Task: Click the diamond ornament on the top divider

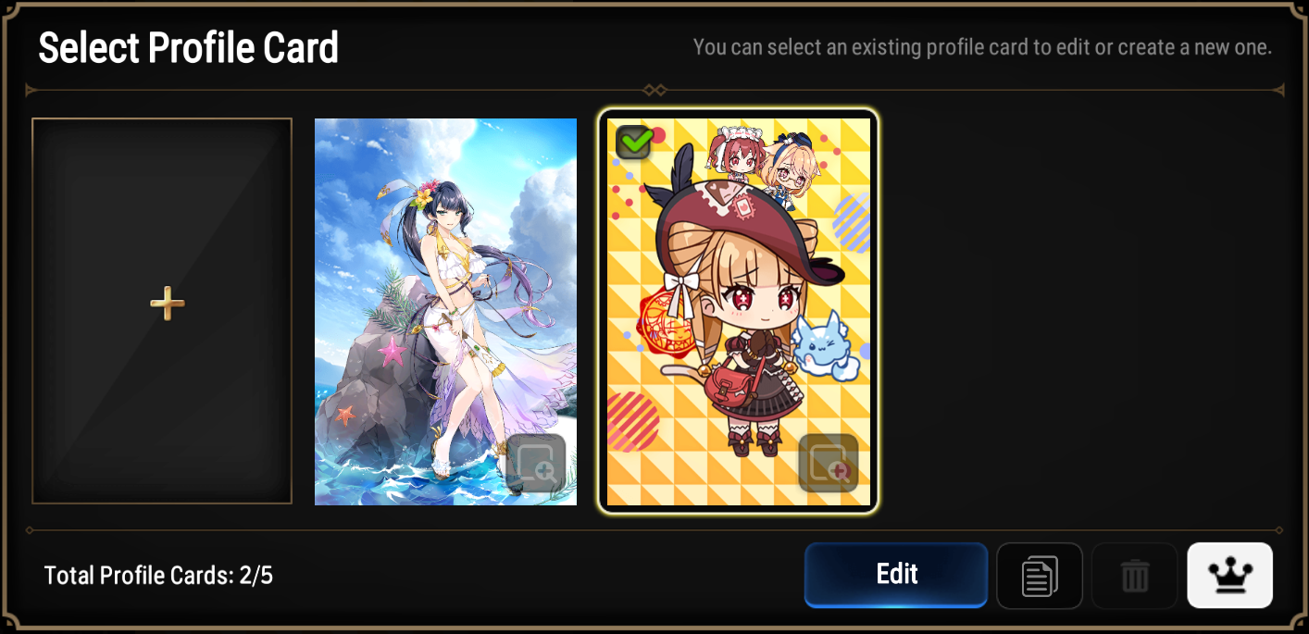Action: tap(654, 90)
